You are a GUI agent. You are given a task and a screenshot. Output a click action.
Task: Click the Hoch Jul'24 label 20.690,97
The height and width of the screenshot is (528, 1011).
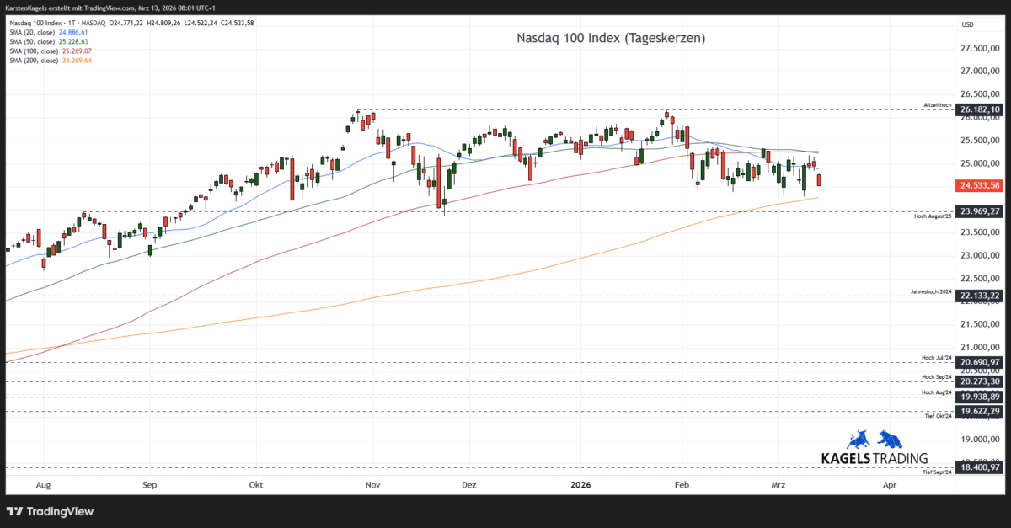(979, 362)
